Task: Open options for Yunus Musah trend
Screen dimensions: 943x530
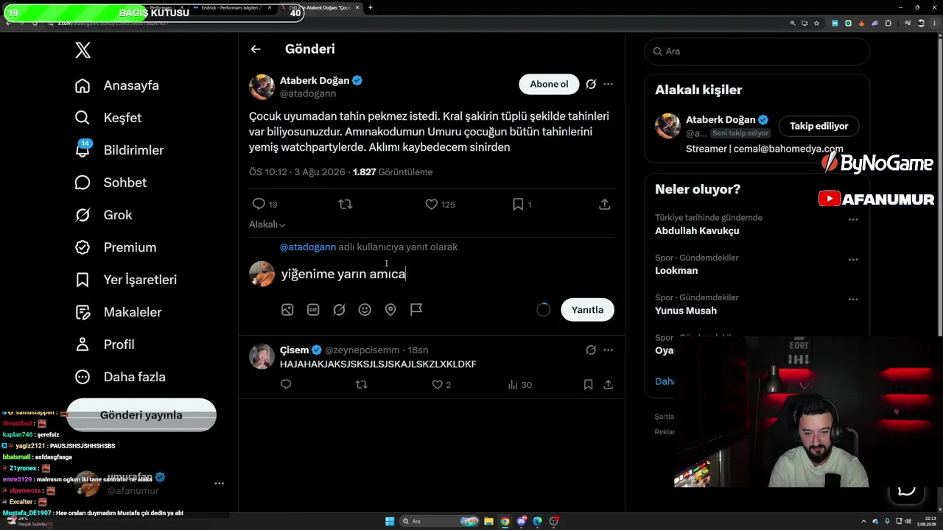Action: tap(853, 299)
